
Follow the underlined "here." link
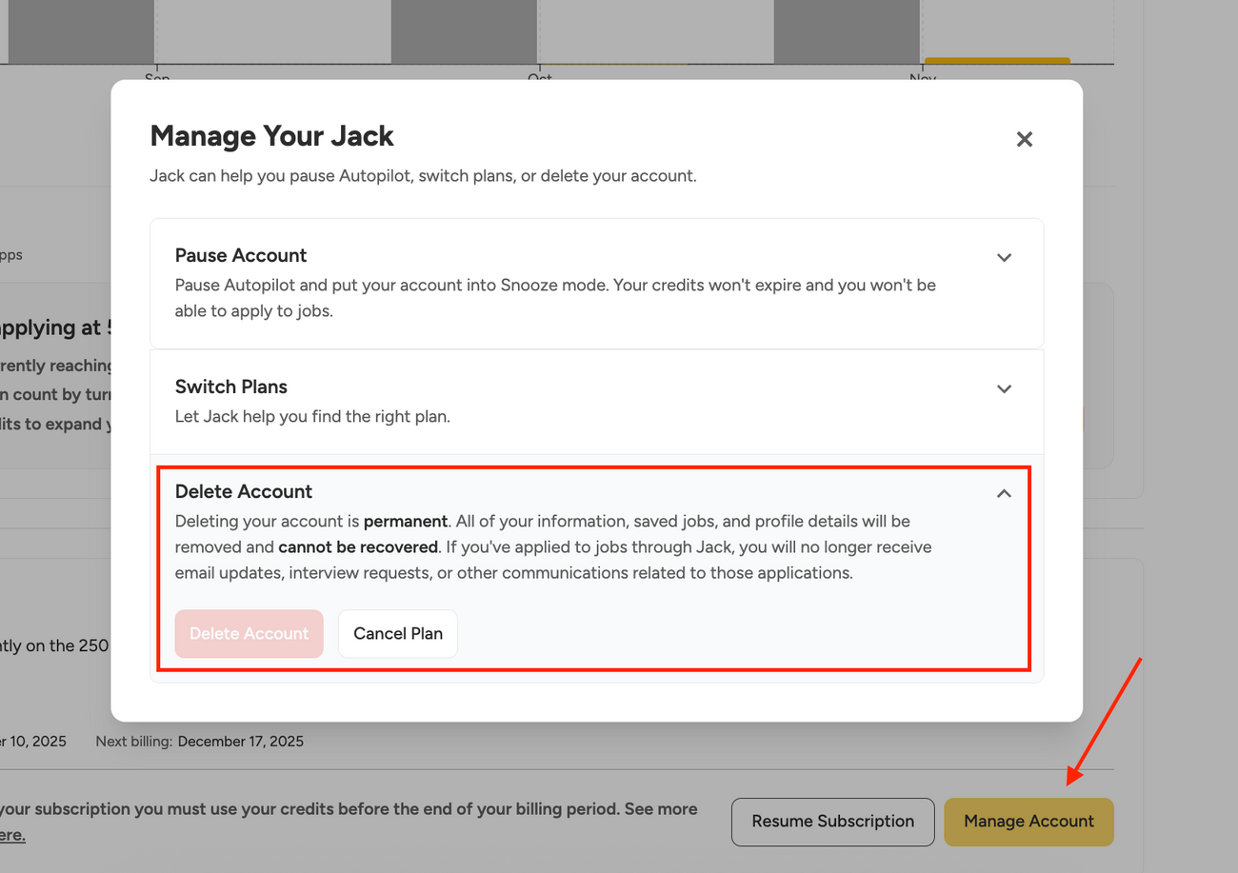[11, 836]
